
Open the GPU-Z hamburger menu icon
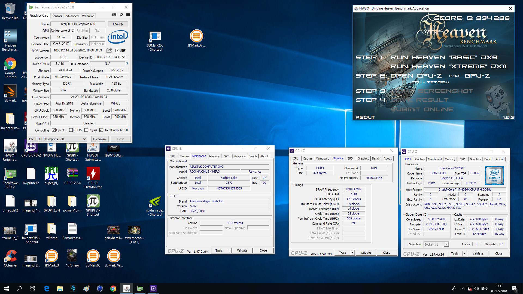(x=128, y=15)
